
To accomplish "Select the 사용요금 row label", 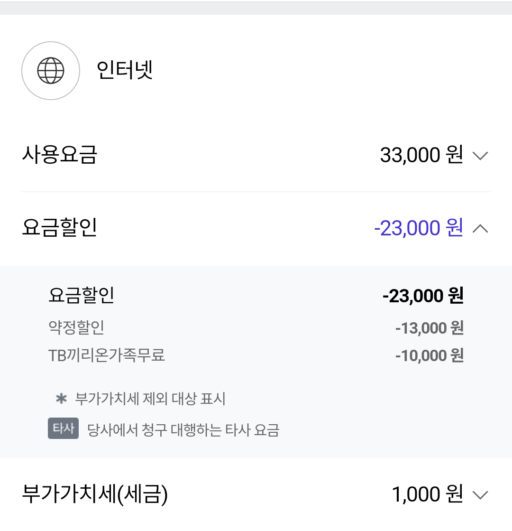I will [59, 155].
